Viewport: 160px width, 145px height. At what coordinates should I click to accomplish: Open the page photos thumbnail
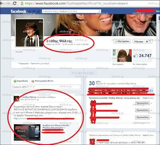coord(122,56)
